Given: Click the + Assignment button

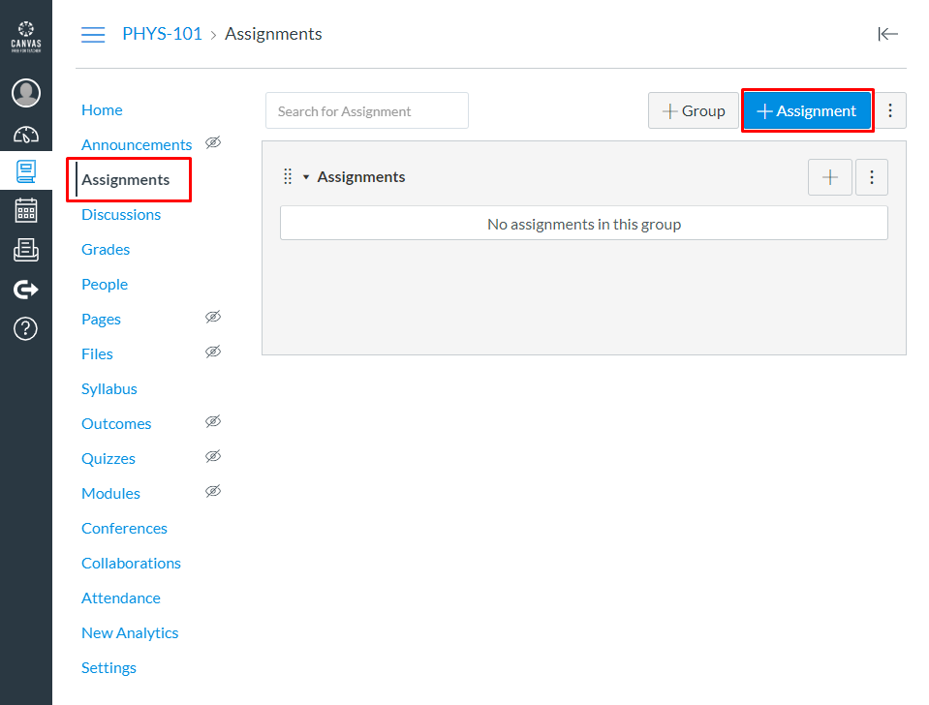Looking at the screenshot, I should click(x=807, y=110).
